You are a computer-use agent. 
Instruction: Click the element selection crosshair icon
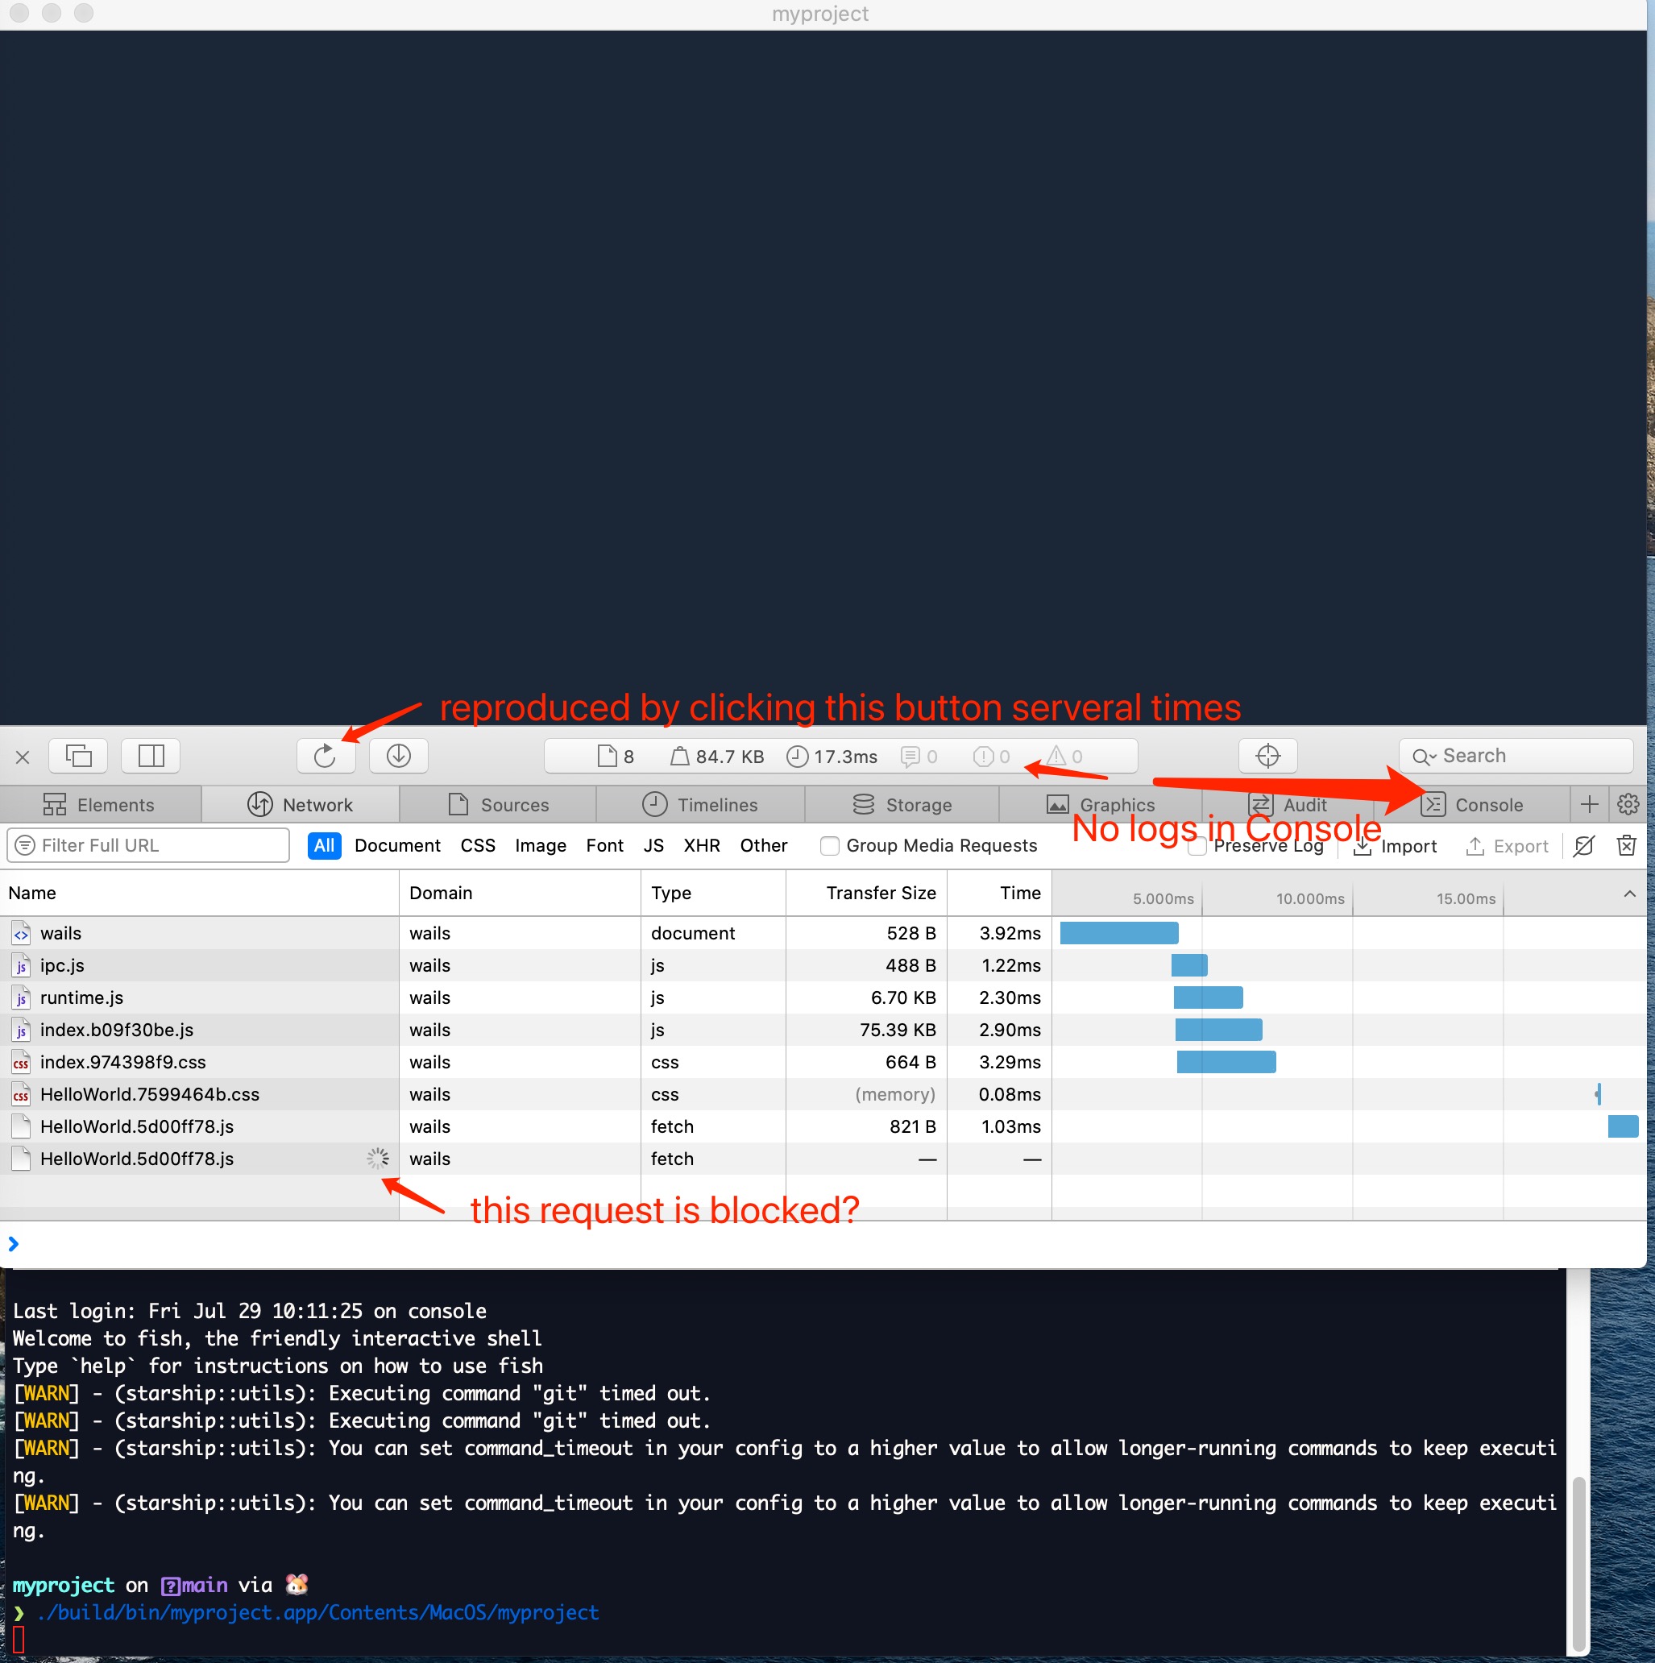(x=1267, y=756)
